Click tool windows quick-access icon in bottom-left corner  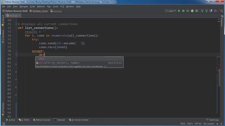click(4, 124)
